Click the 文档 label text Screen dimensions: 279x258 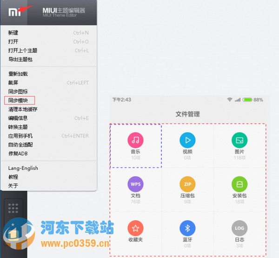[x=136, y=195]
